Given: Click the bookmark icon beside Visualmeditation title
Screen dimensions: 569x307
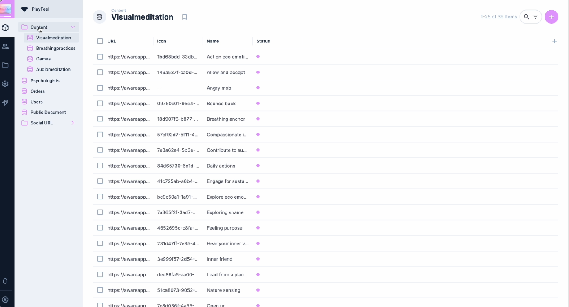Looking at the screenshot, I should pyautogui.click(x=184, y=17).
